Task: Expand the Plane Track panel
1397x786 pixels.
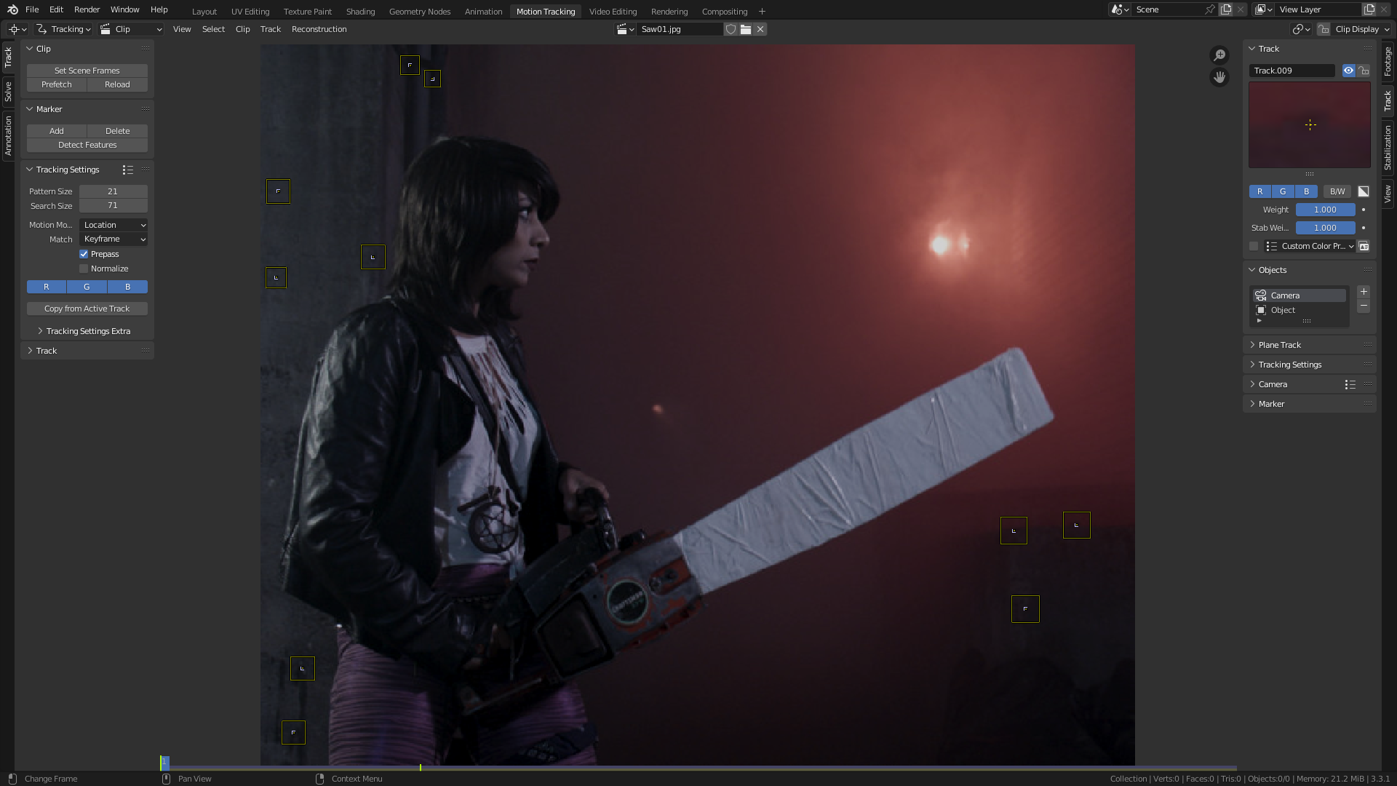Action: coord(1280,345)
